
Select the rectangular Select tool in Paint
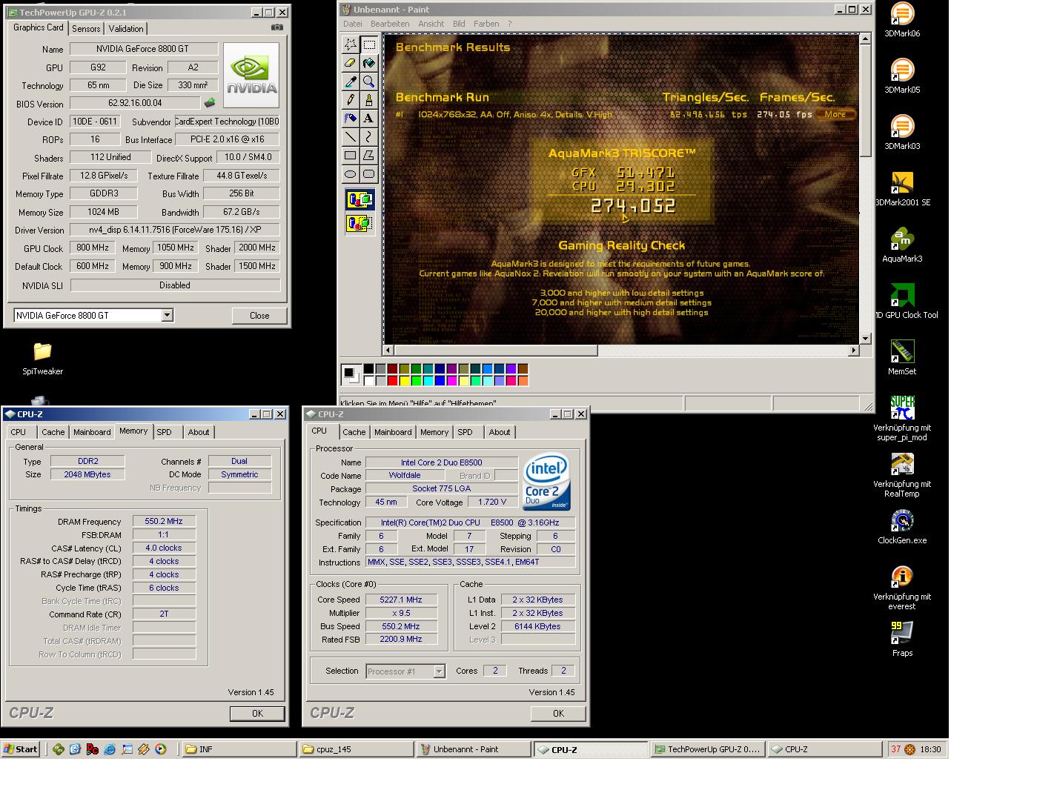(x=369, y=44)
